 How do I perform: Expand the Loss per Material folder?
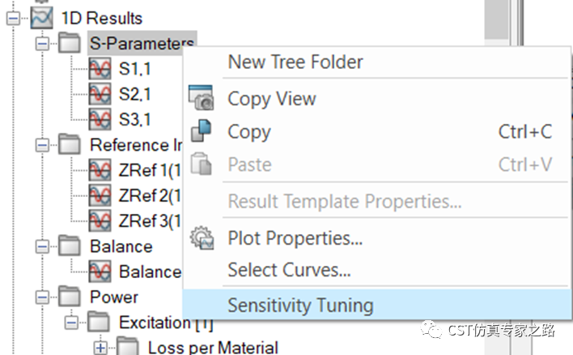click(x=100, y=348)
